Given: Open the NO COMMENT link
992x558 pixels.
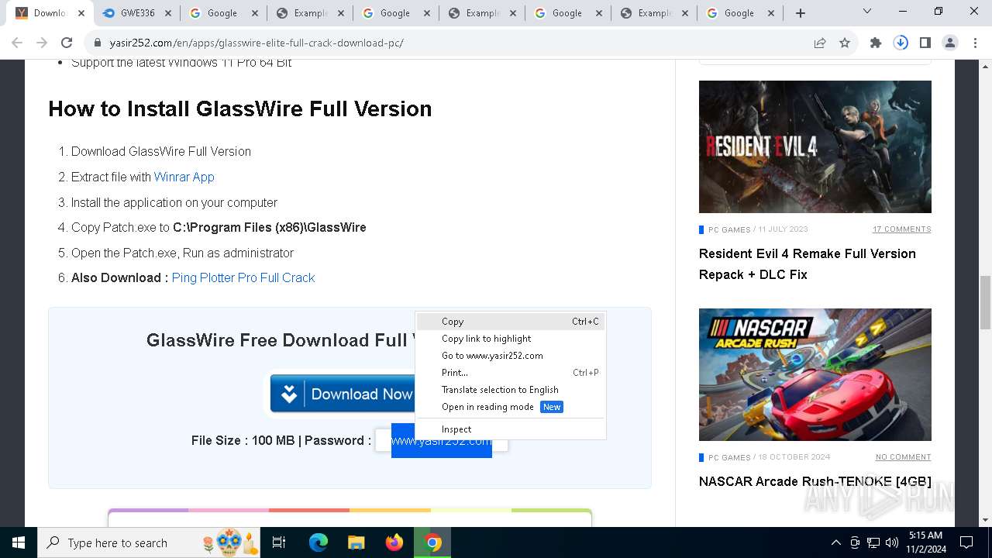Looking at the screenshot, I should coord(904,457).
